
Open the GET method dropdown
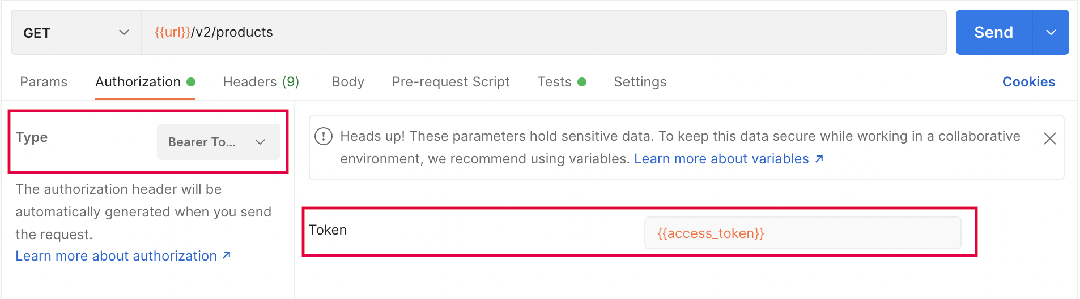[76, 33]
